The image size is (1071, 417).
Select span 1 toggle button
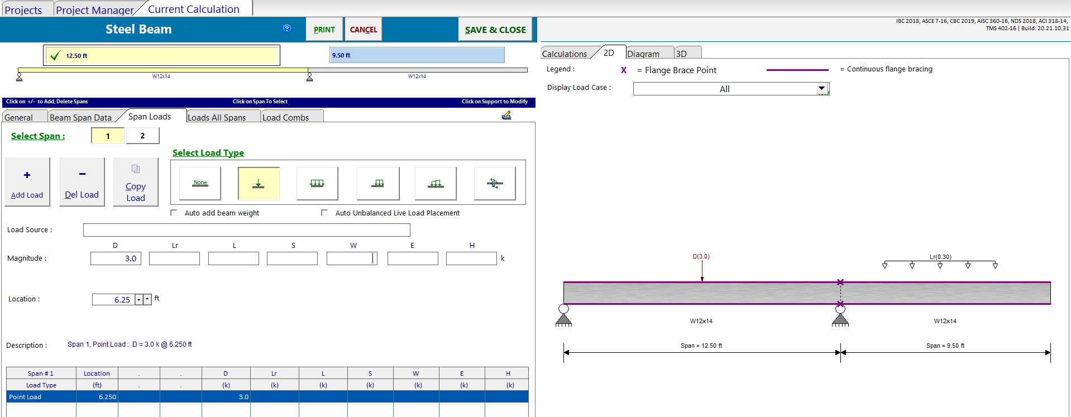coord(108,136)
